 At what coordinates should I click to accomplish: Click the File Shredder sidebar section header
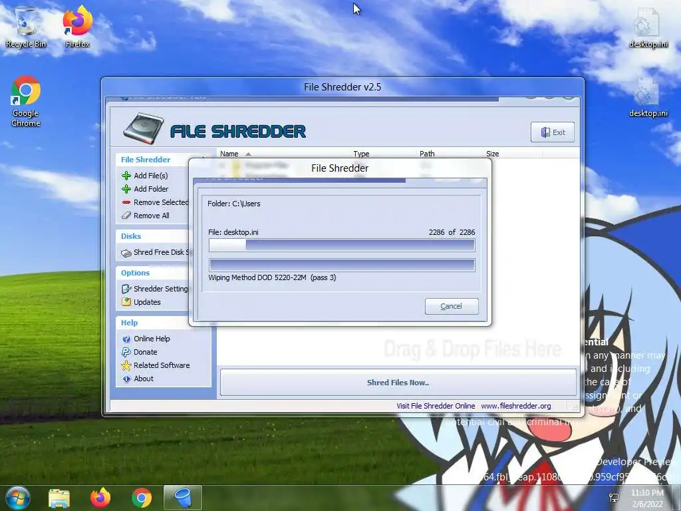pos(146,160)
